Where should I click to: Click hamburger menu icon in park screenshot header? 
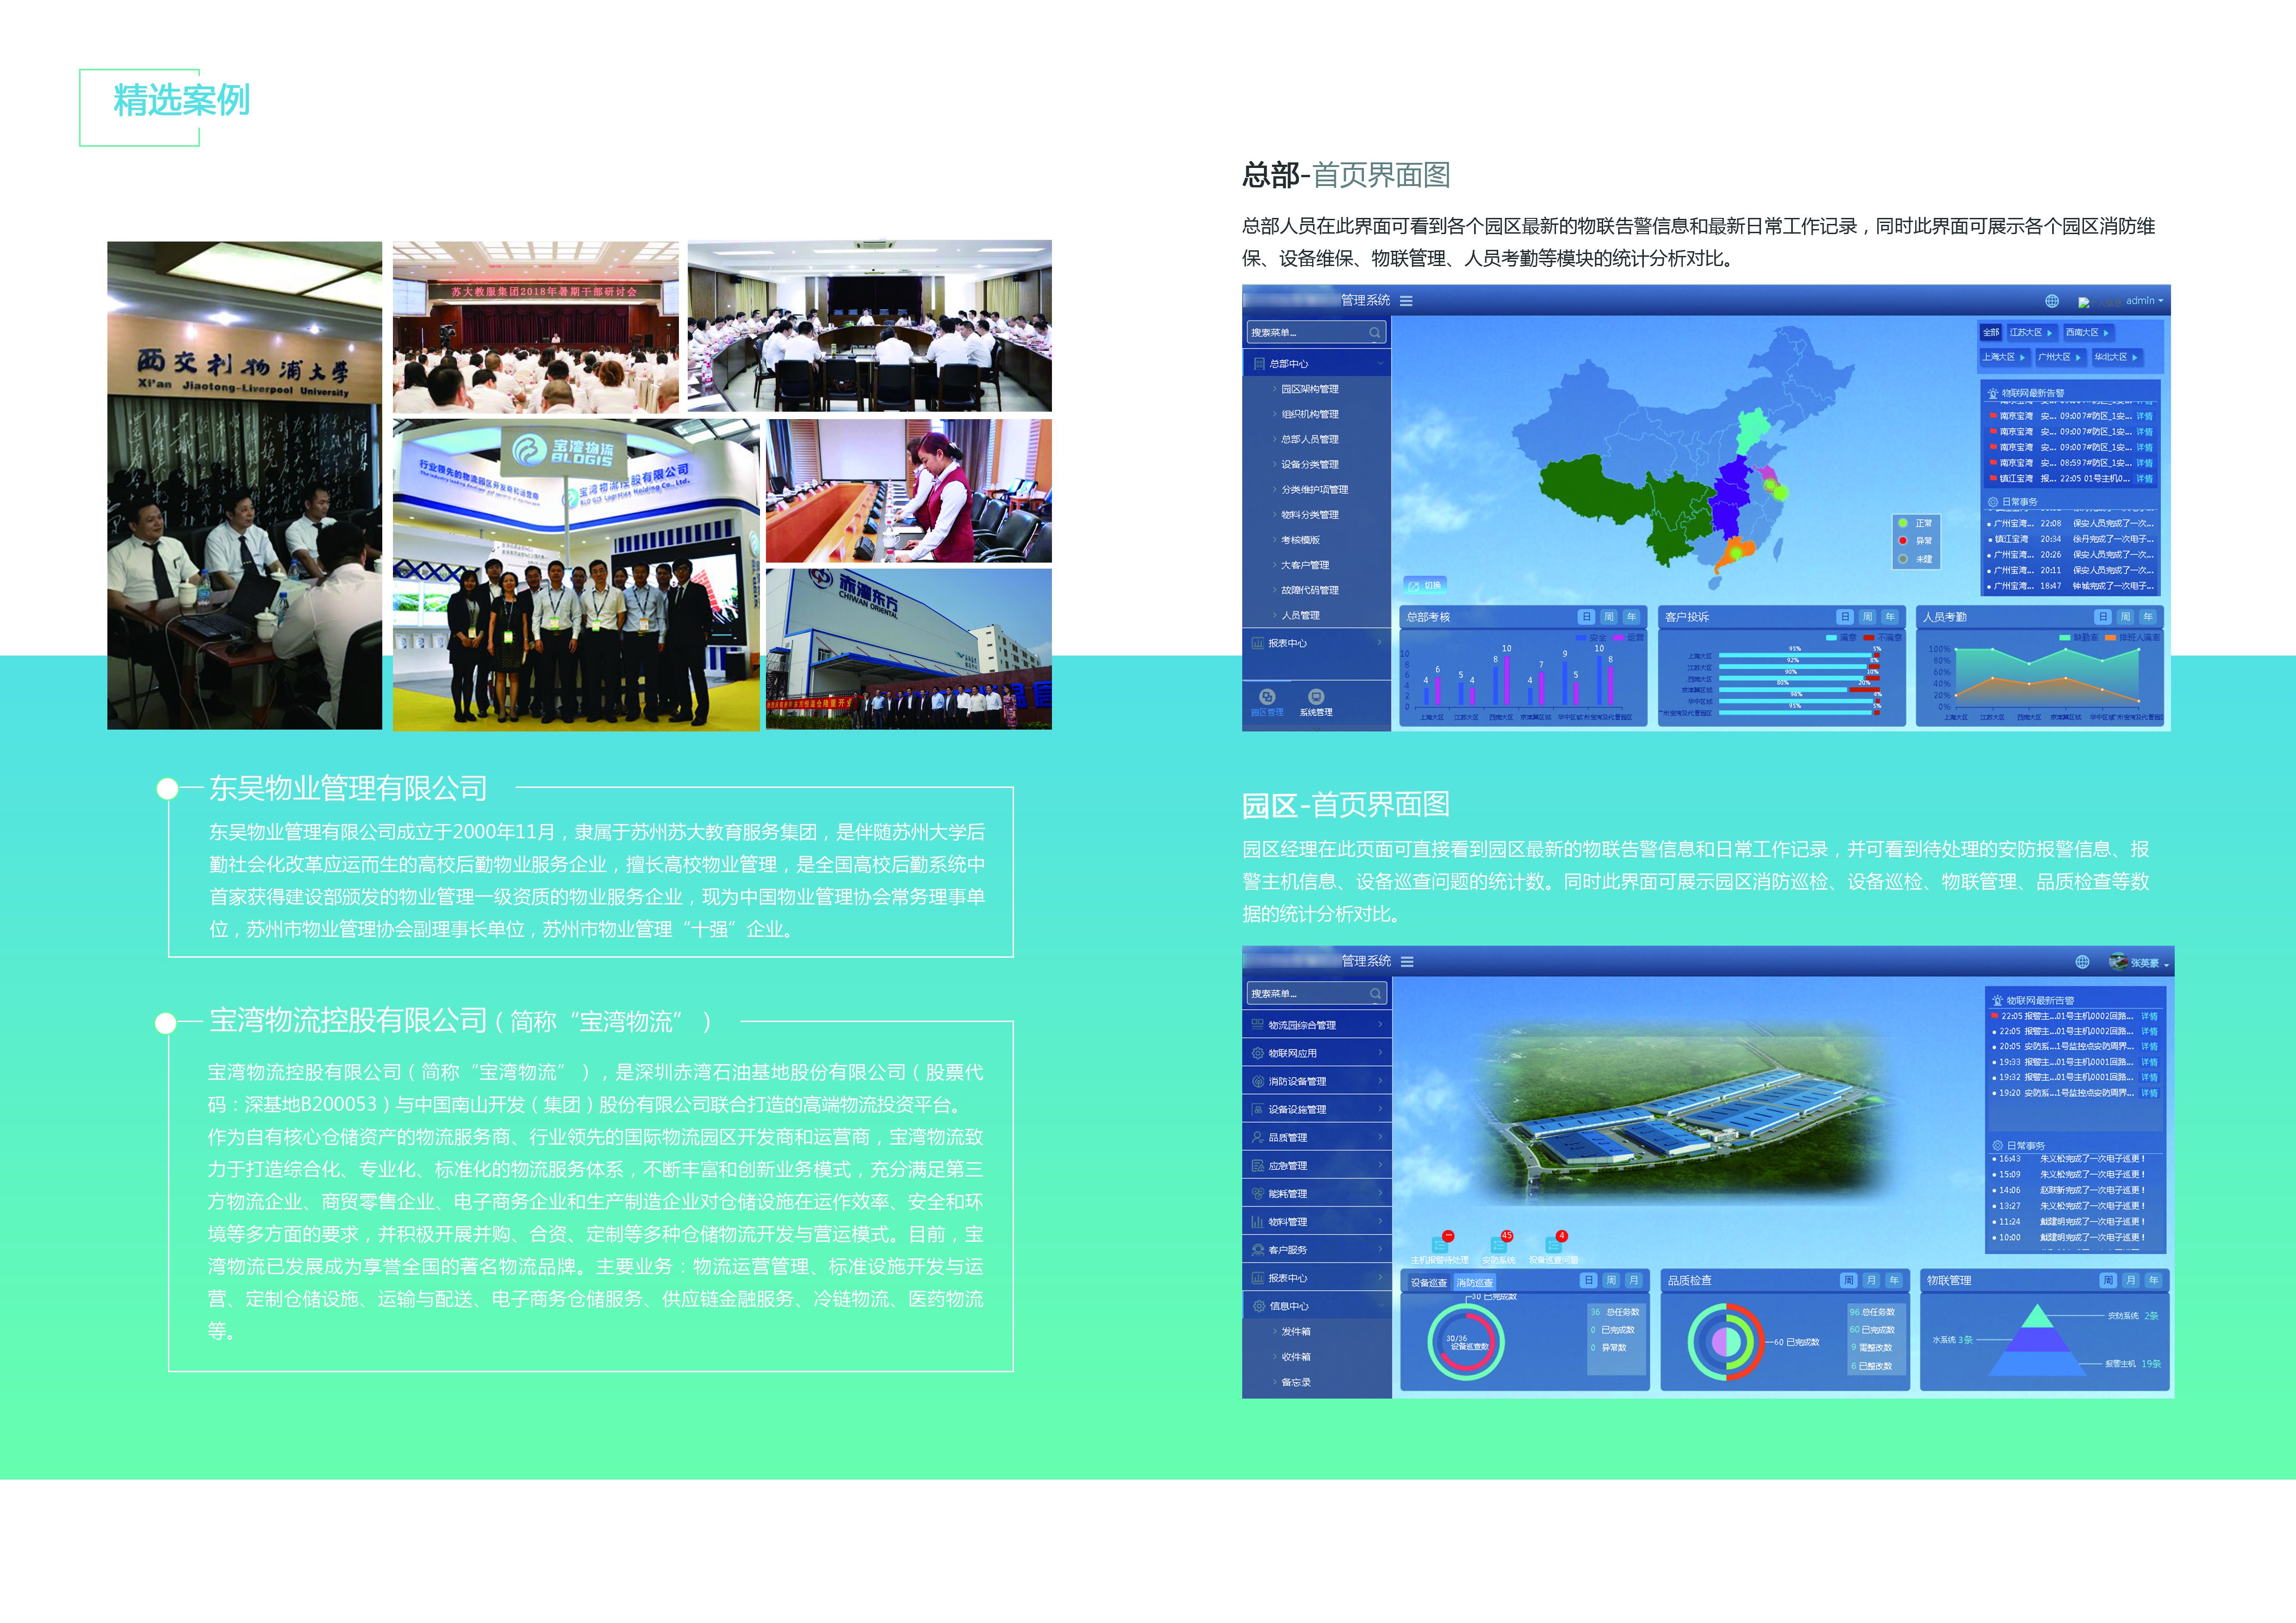(x=1407, y=962)
